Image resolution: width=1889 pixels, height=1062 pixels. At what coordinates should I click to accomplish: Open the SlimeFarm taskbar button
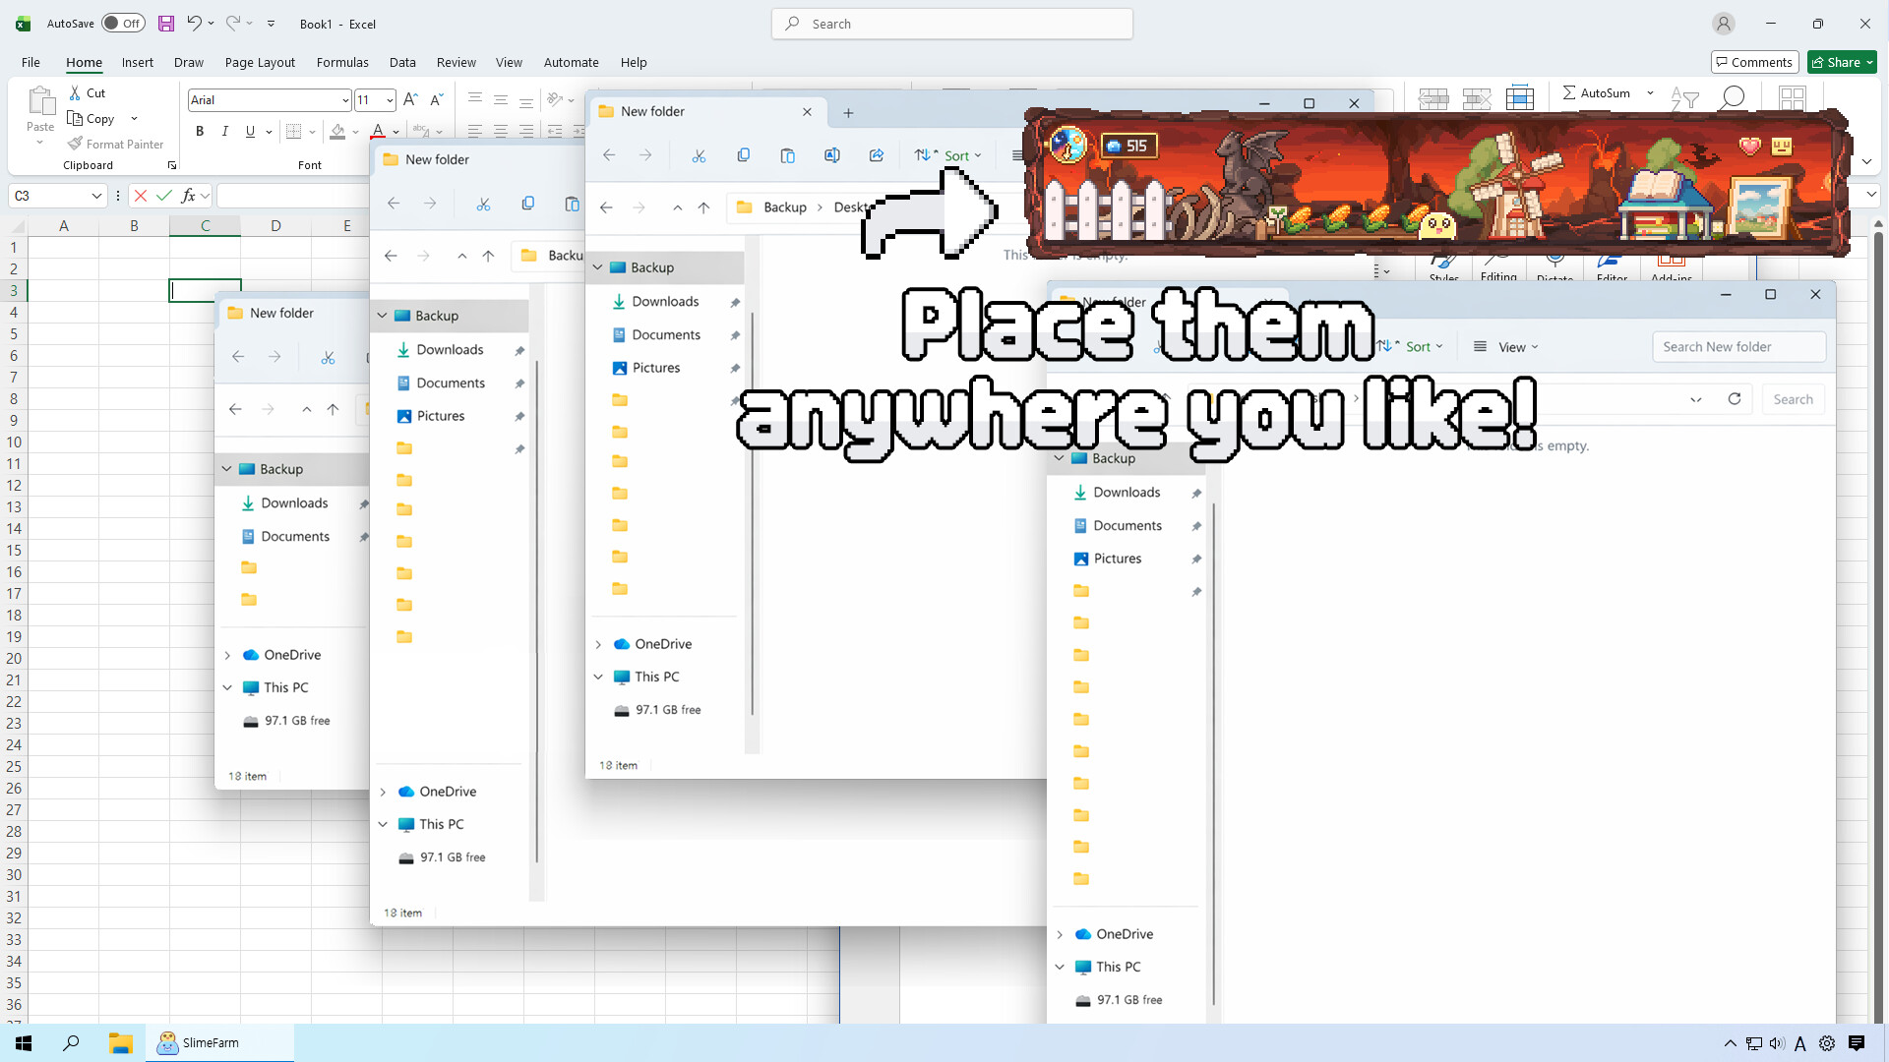coord(219,1043)
